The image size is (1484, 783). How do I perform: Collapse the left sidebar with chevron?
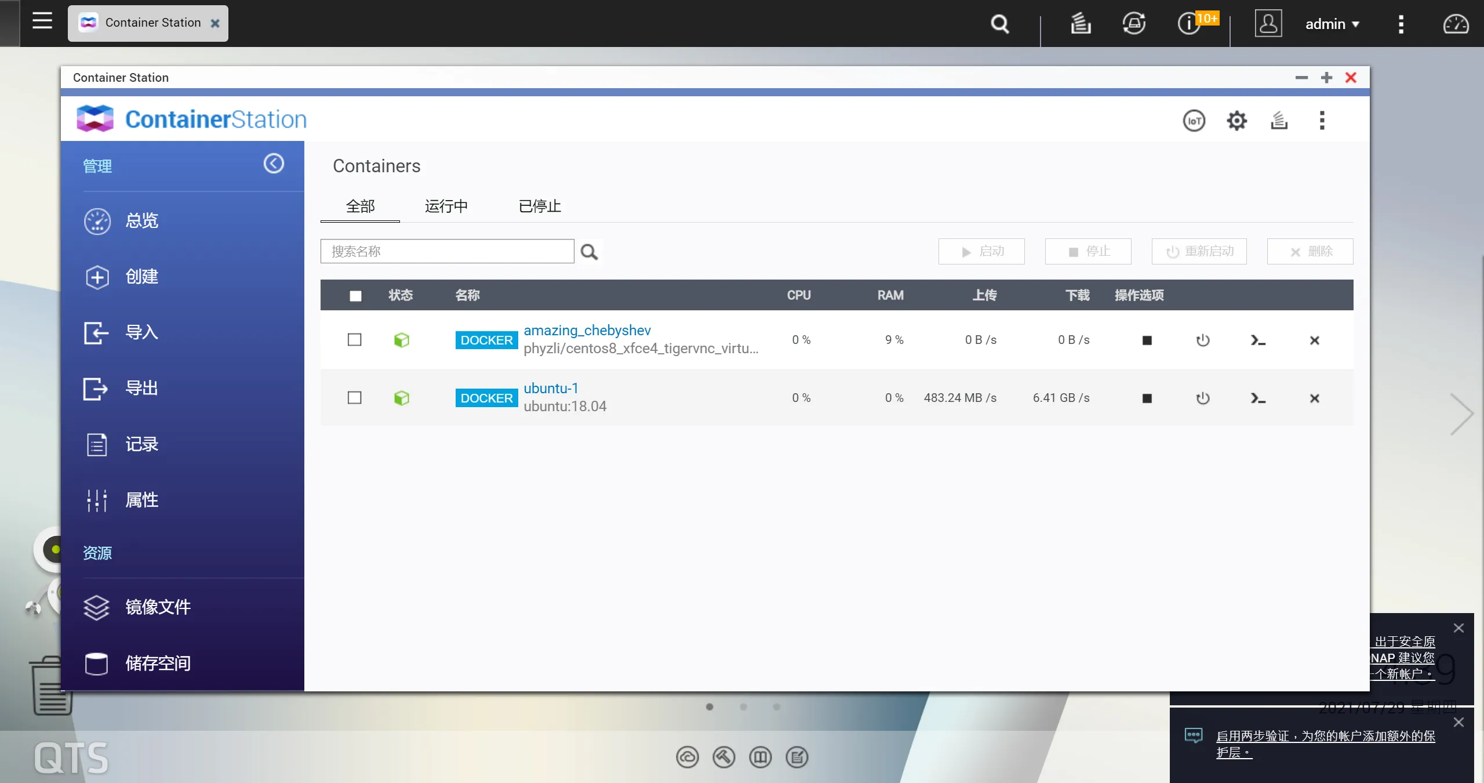point(274,164)
